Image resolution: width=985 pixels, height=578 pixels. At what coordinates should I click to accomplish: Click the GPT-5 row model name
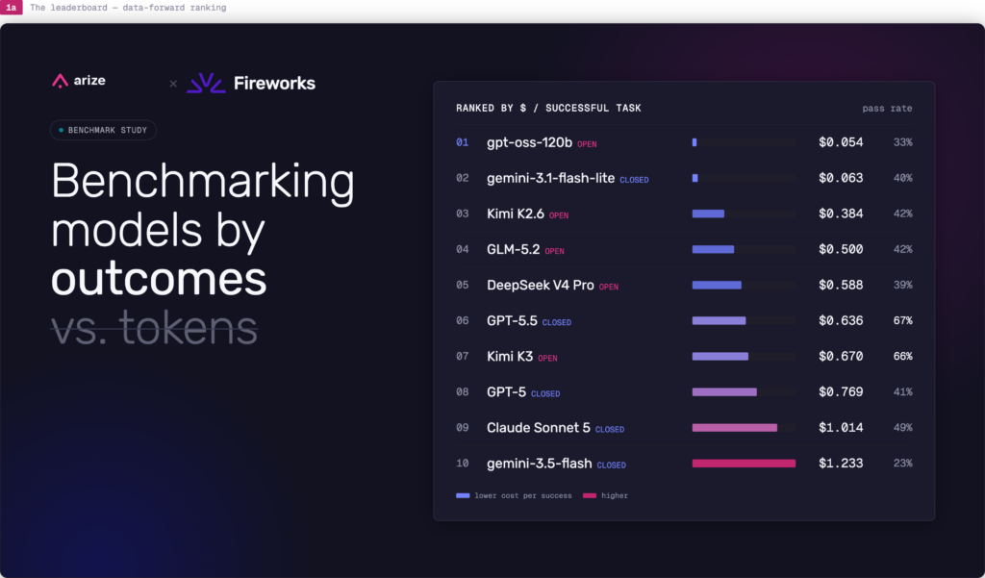pos(506,392)
